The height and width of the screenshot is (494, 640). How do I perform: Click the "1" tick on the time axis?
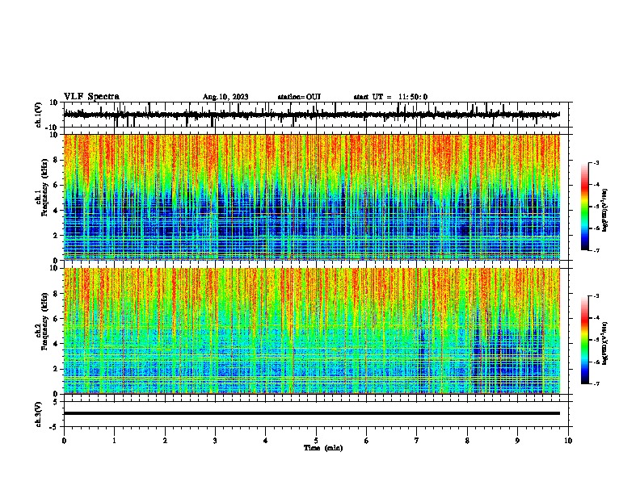pyautogui.click(x=115, y=441)
